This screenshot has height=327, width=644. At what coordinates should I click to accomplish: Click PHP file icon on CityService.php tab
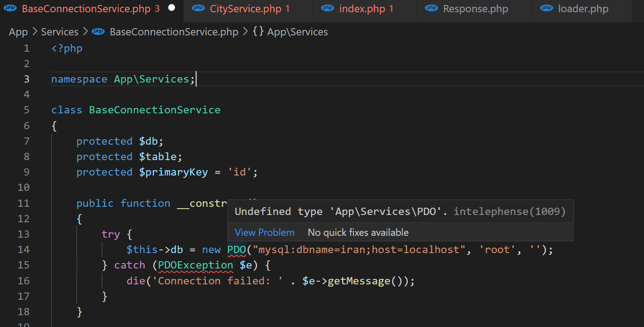click(198, 8)
